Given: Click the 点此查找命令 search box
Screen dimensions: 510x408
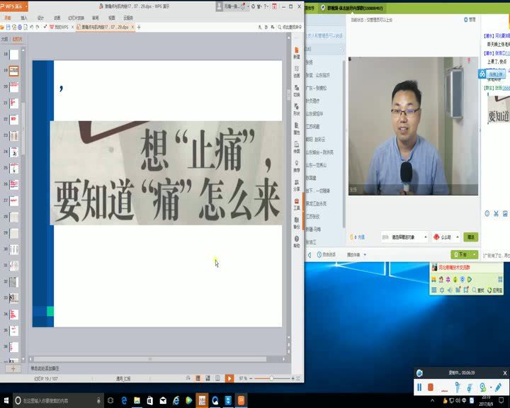Looking at the screenshot, I should click(x=290, y=27).
